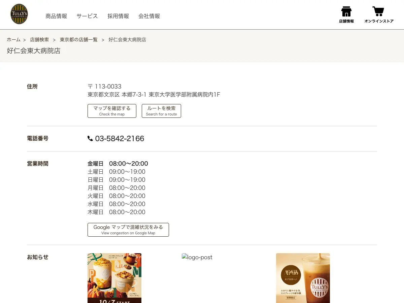Open the オンラインストア cart icon
This screenshot has width=404, height=303.
379,15
